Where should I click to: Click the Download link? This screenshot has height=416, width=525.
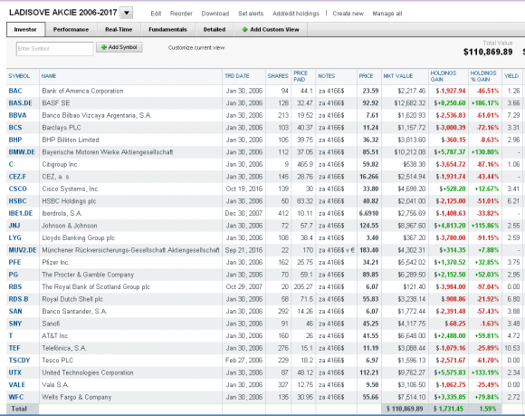tap(215, 14)
